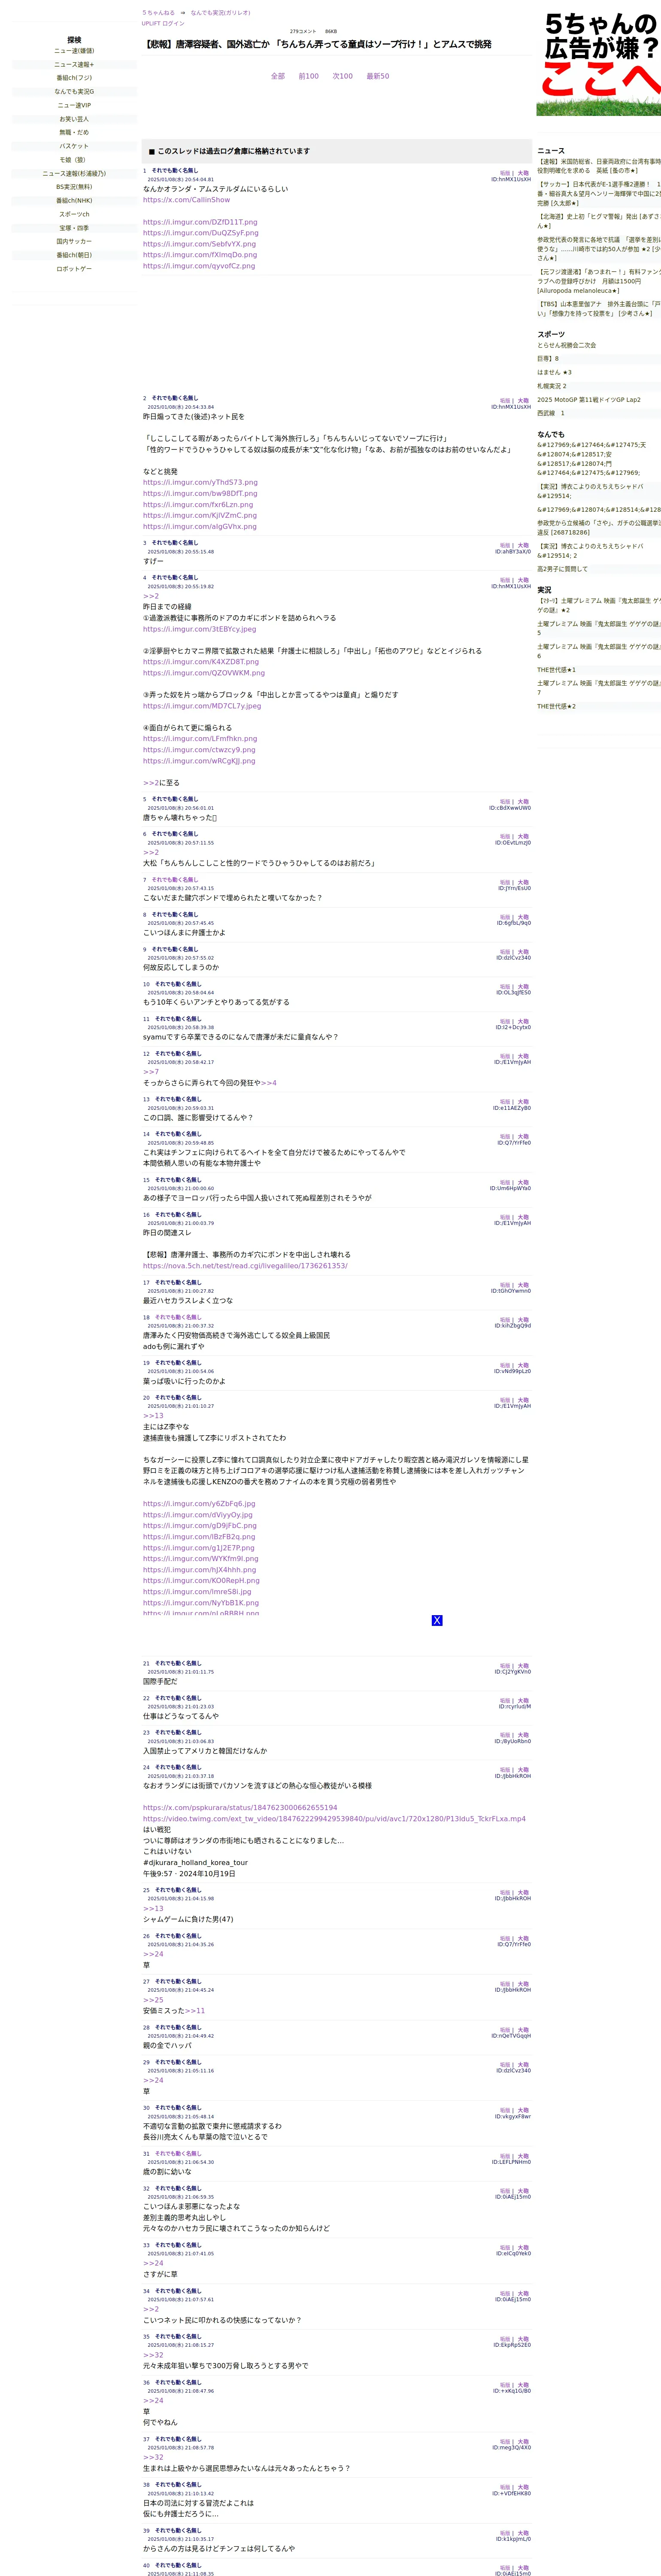Click 大砲 on post 3
Image resolution: width=661 pixels, height=2576 pixels.
point(523,546)
